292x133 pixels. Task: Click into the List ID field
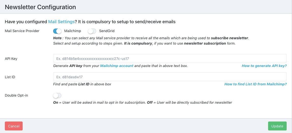point(170,77)
